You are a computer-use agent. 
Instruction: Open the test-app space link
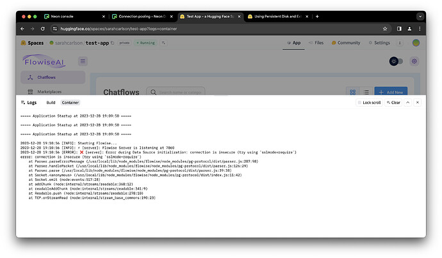tap(97, 43)
